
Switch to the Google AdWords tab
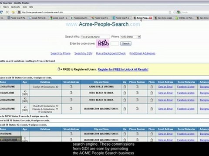pos(37,18)
